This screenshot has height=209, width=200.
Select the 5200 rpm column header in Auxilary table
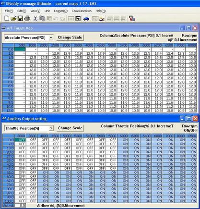tap(78, 136)
